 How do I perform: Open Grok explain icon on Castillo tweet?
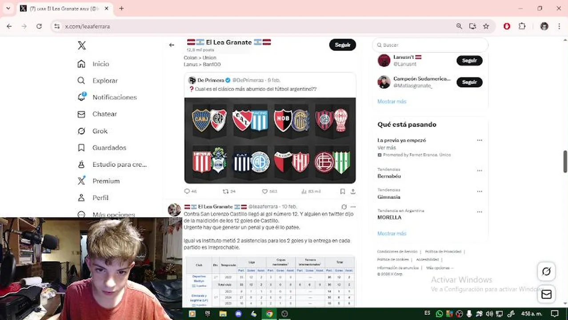tap(344, 207)
